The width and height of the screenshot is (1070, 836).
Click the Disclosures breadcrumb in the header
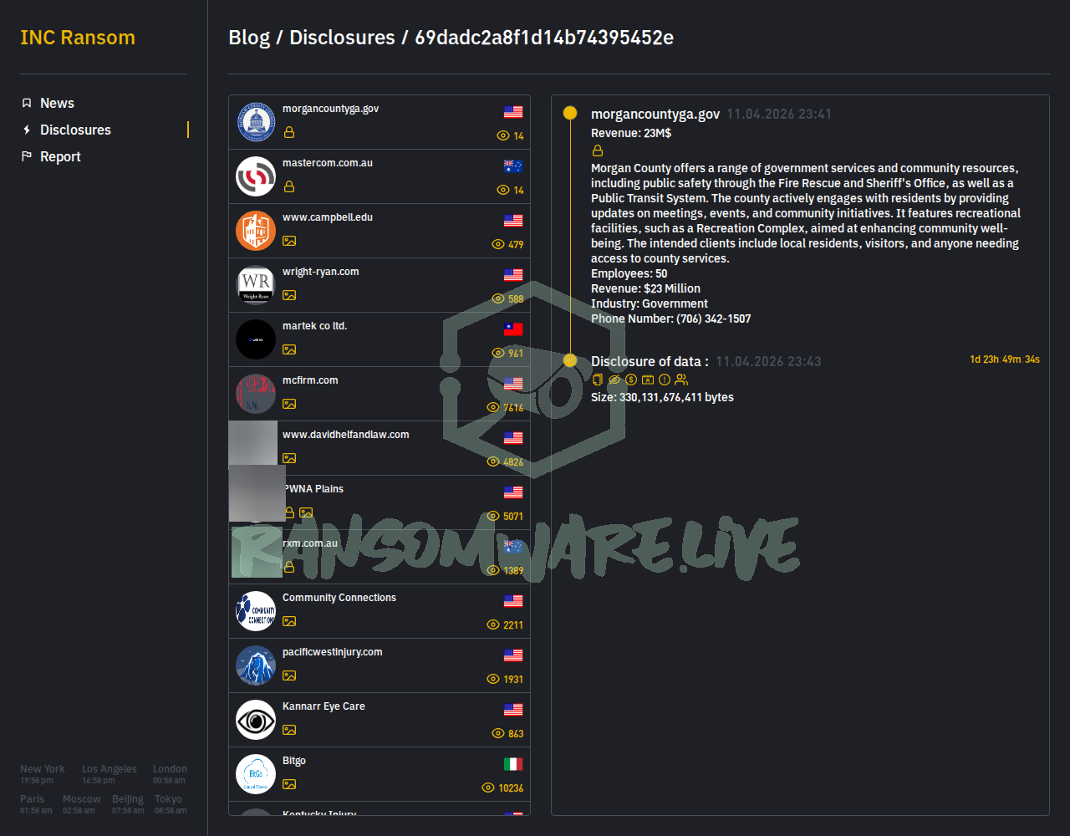click(342, 38)
